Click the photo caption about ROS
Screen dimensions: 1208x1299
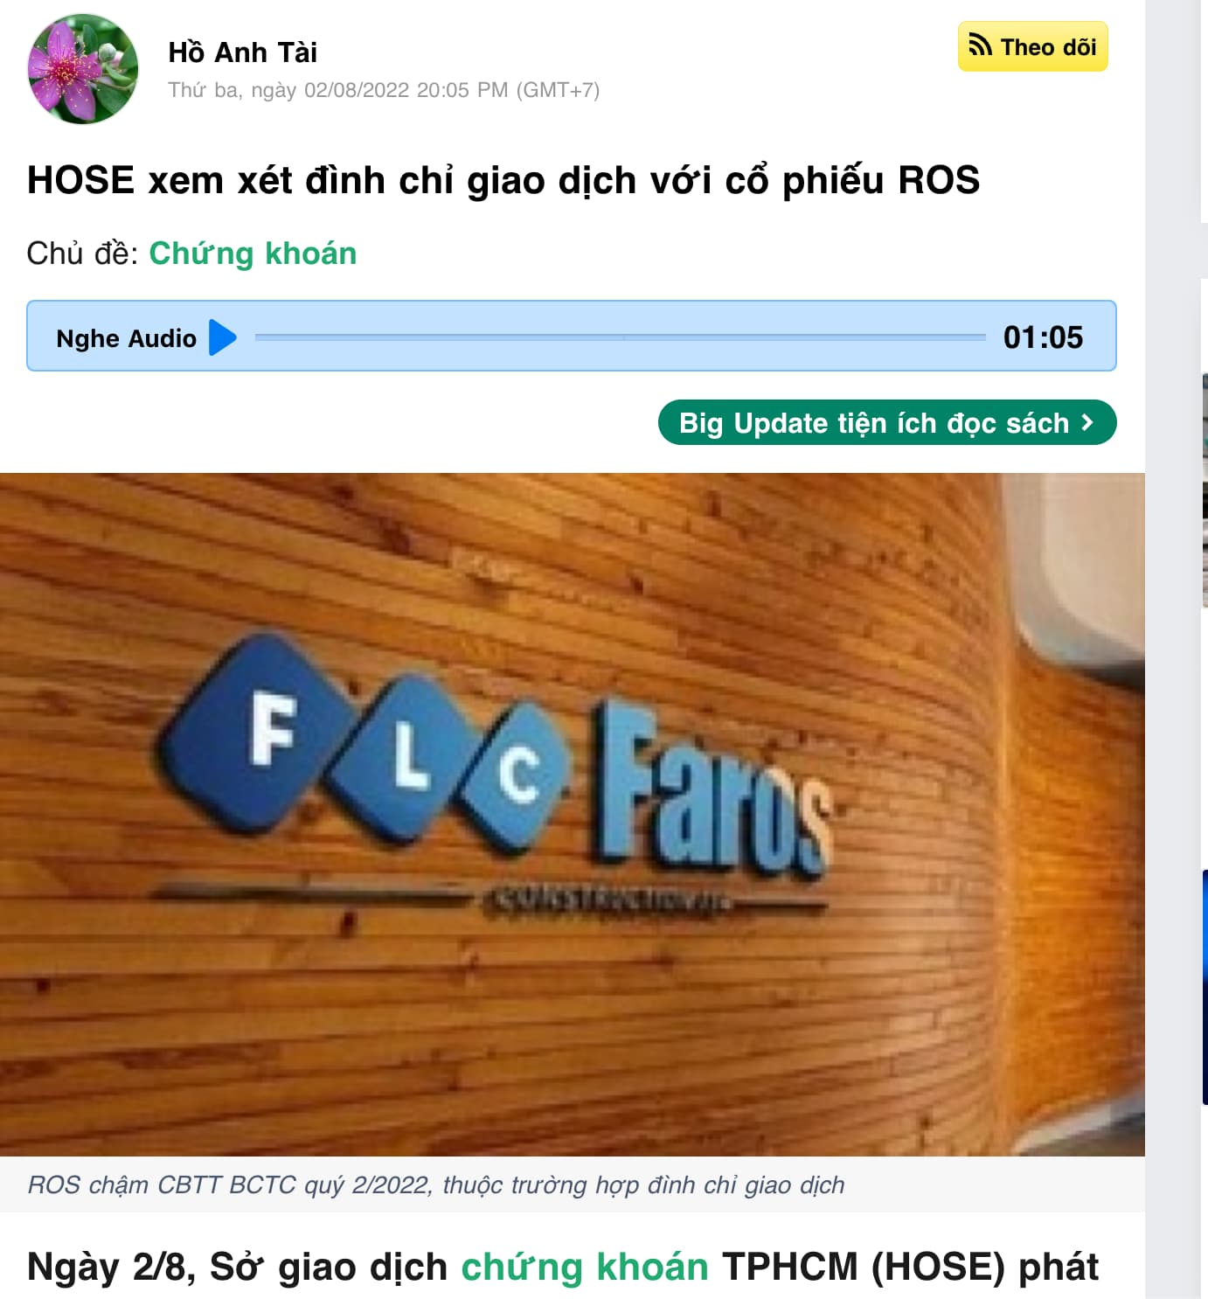click(x=436, y=1184)
